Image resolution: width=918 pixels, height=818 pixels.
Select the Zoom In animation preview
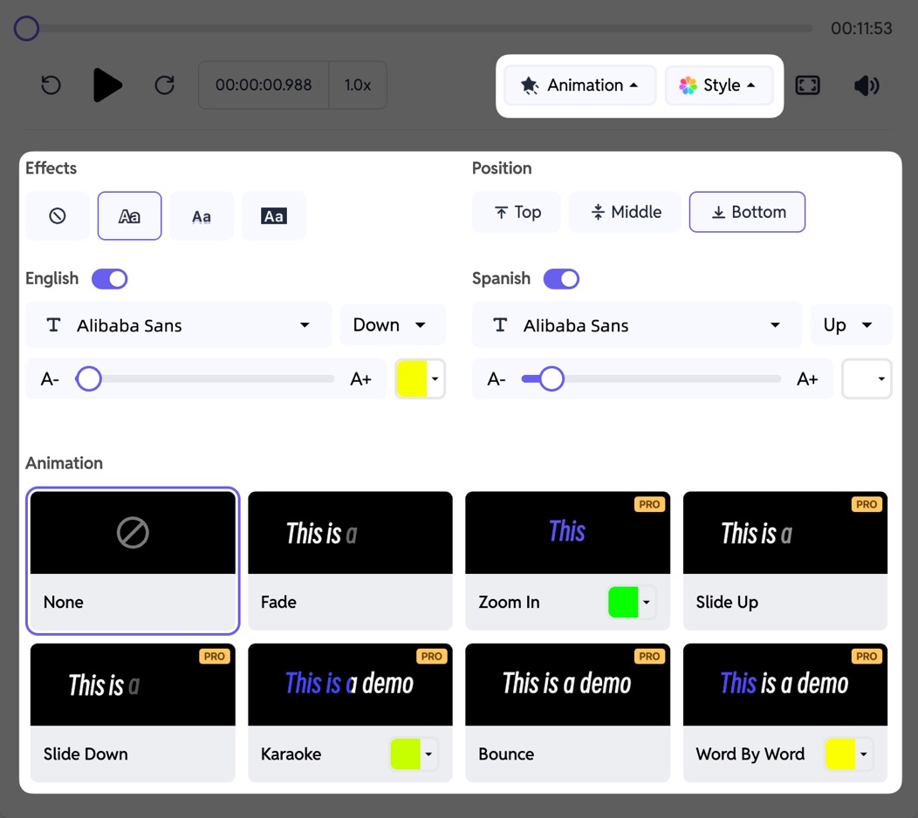click(x=567, y=533)
